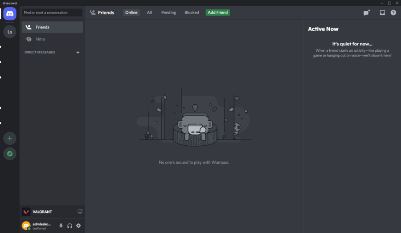Close the Discord window

397,3
